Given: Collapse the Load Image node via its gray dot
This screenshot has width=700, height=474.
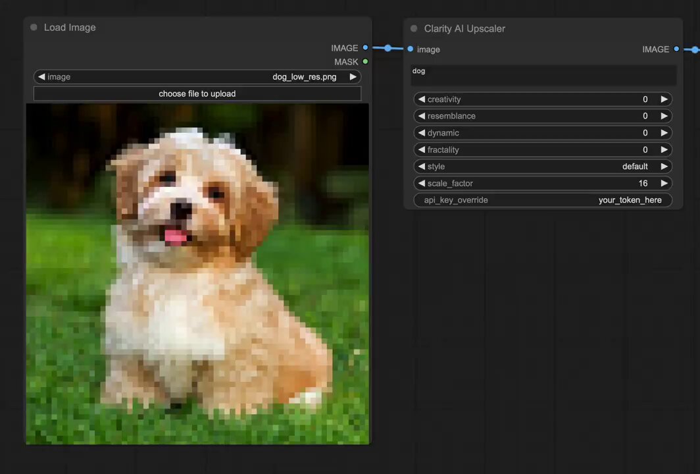Looking at the screenshot, I should pos(34,27).
